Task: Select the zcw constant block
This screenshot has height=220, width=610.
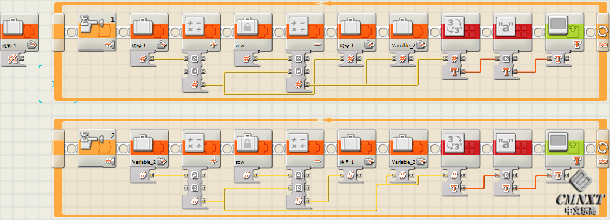Action: coord(253,31)
